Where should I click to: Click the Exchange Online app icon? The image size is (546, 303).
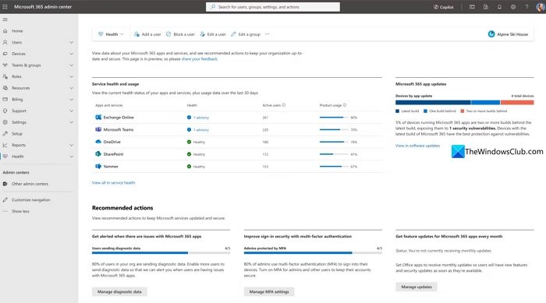point(98,118)
